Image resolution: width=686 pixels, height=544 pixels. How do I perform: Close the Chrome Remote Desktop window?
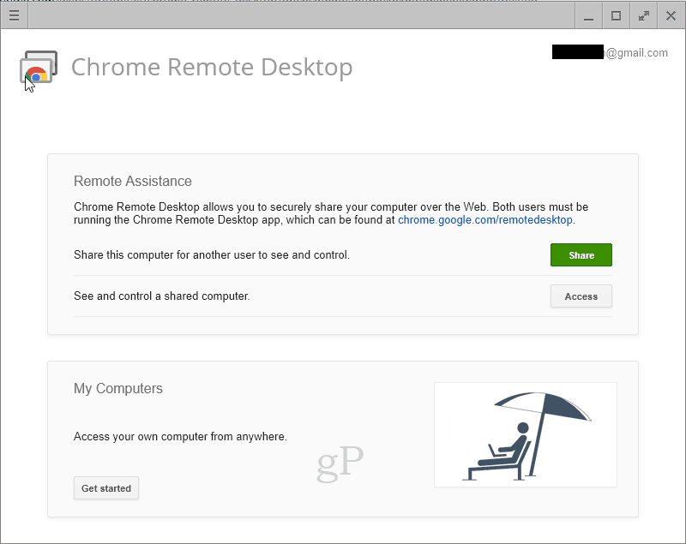click(671, 16)
